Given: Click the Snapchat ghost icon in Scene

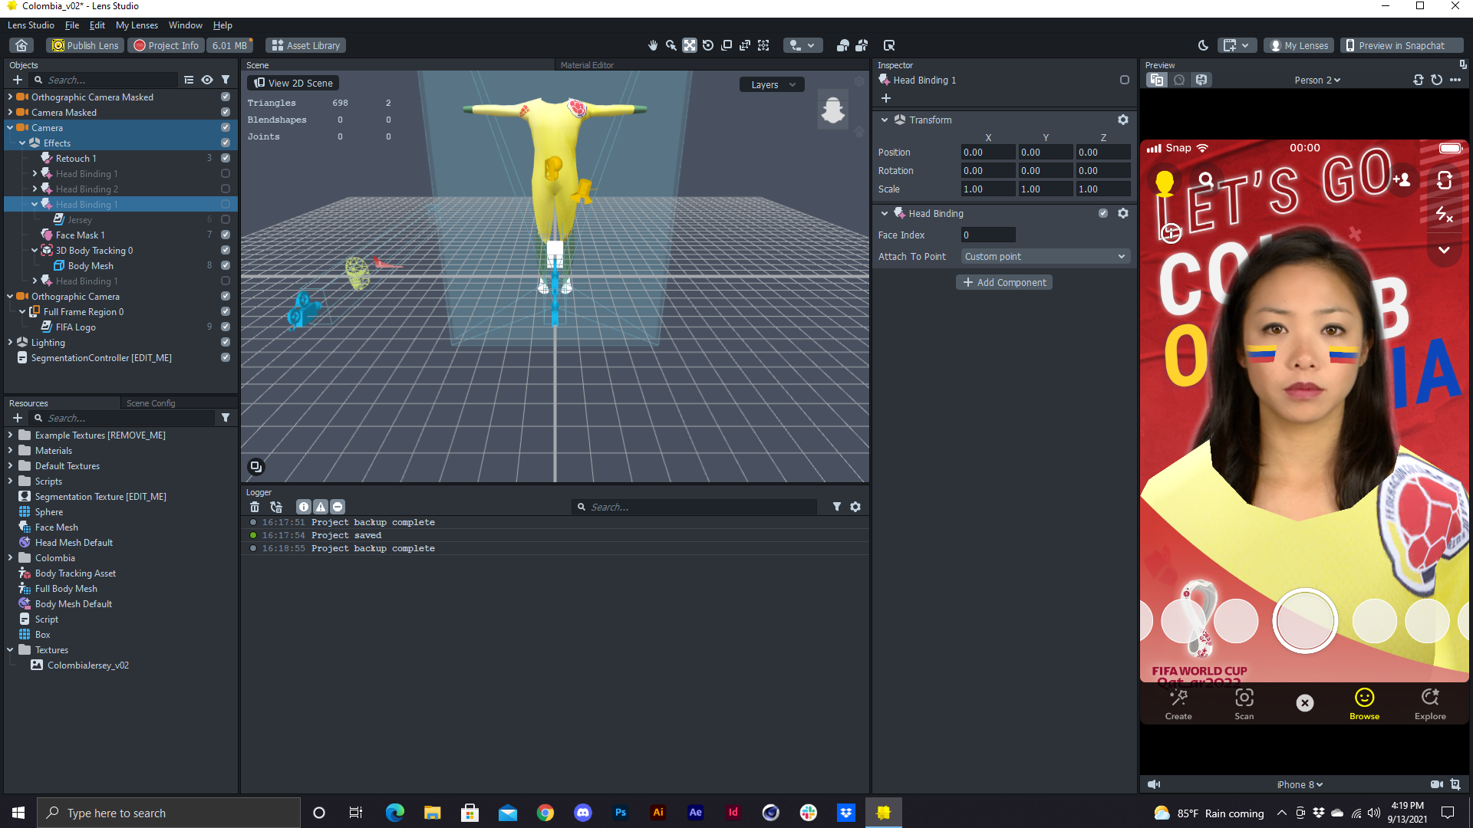Looking at the screenshot, I should (x=832, y=110).
